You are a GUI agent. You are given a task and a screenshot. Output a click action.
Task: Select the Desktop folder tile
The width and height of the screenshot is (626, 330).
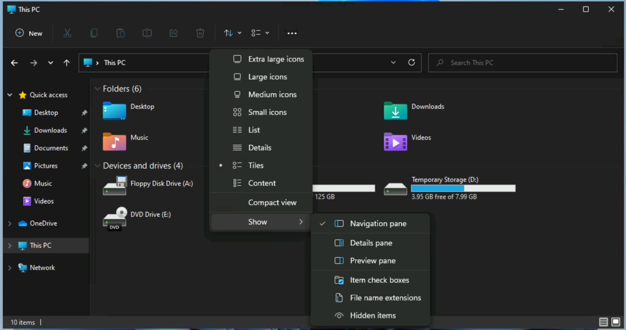(x=128, y=111)
